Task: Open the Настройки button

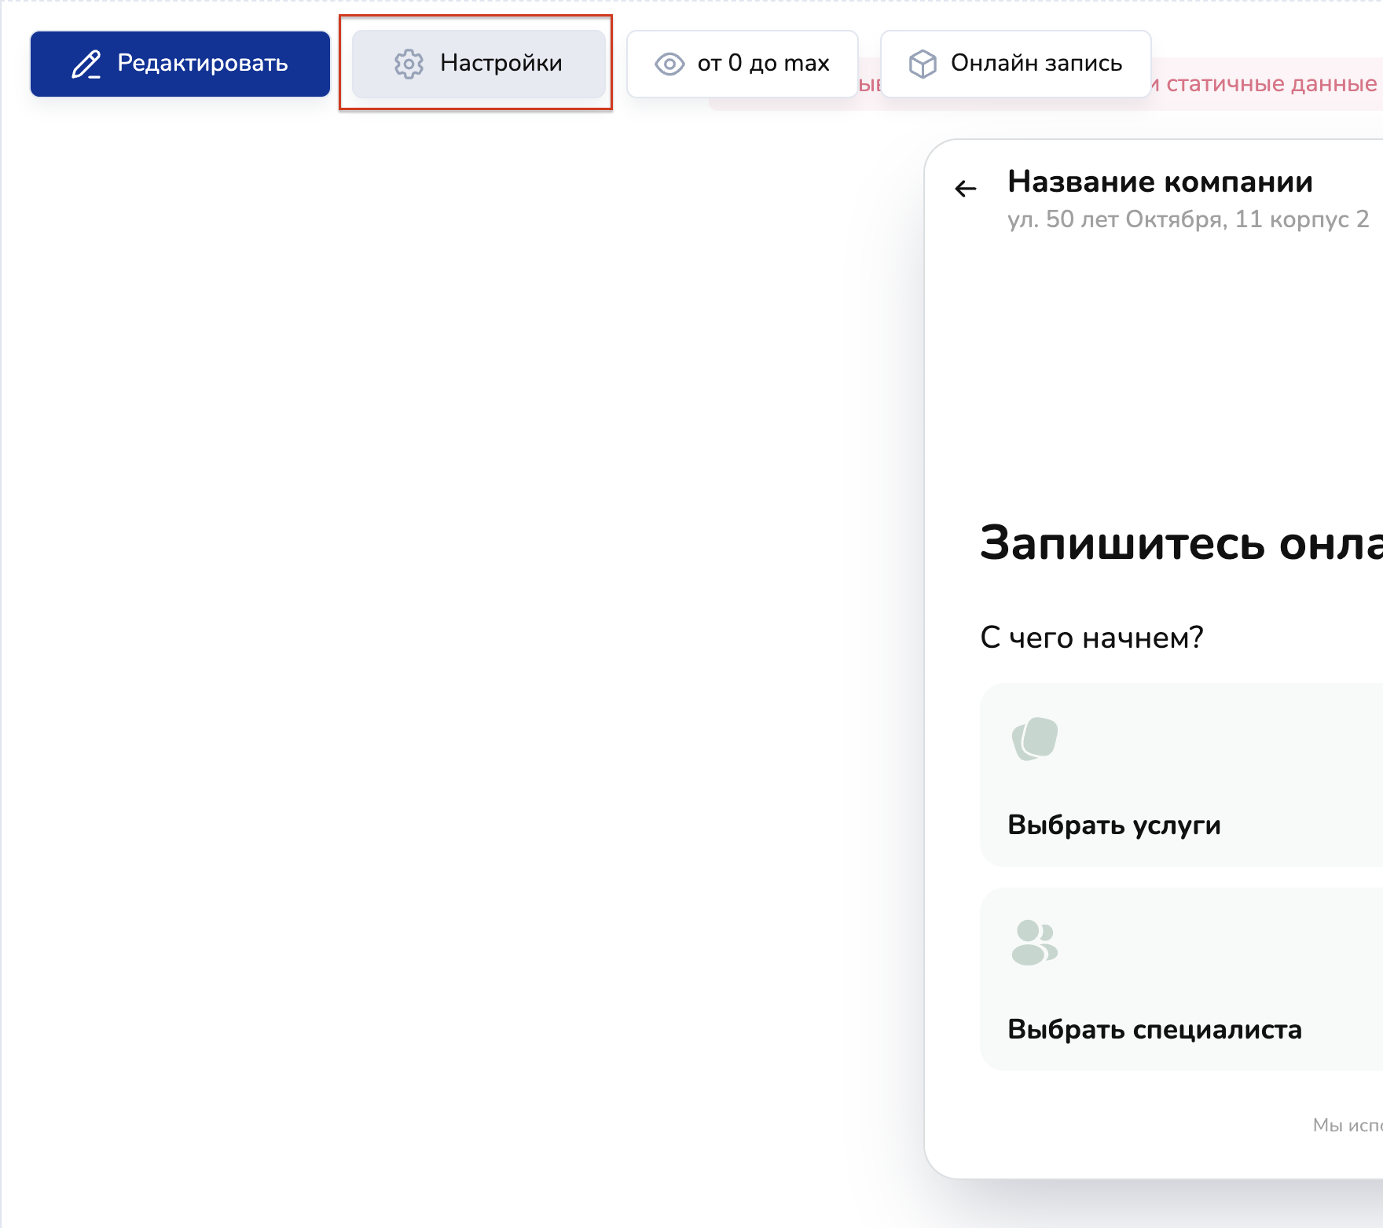Action: tap(479, 64)
